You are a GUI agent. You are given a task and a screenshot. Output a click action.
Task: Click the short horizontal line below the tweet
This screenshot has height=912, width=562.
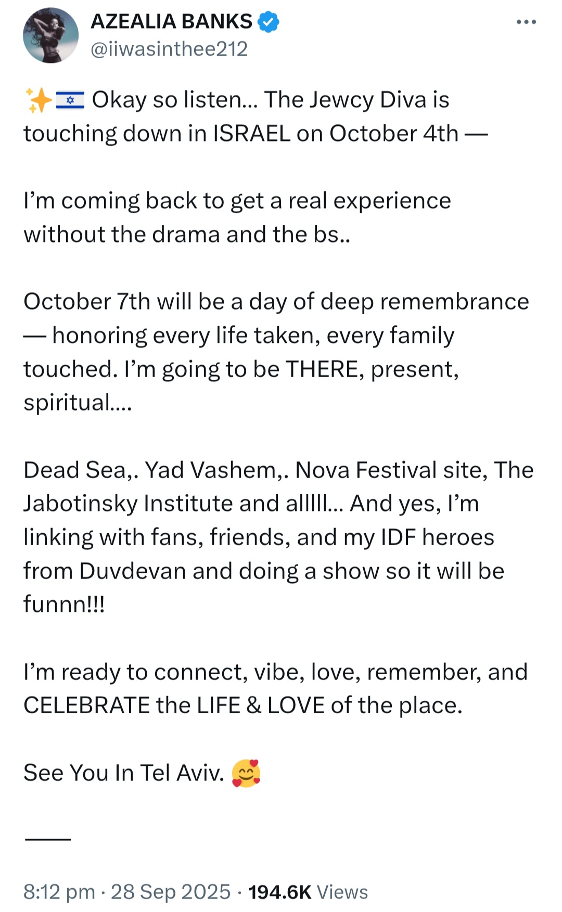click(x=48, y=839)
